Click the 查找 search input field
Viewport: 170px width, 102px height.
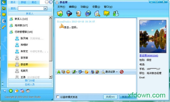pos(31,8)
